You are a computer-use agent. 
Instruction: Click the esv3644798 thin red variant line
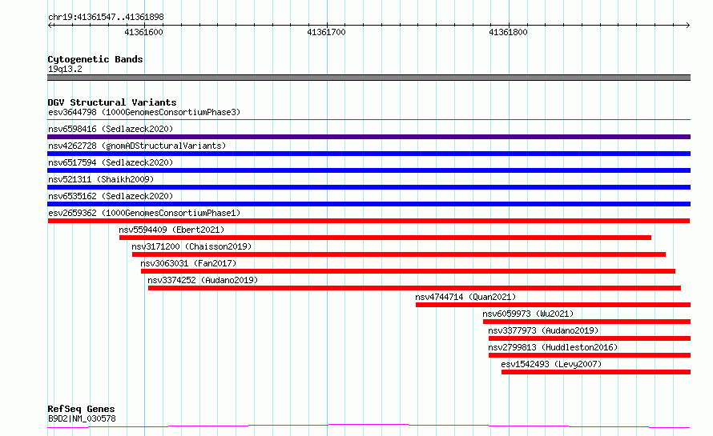(x=369, y=119)
